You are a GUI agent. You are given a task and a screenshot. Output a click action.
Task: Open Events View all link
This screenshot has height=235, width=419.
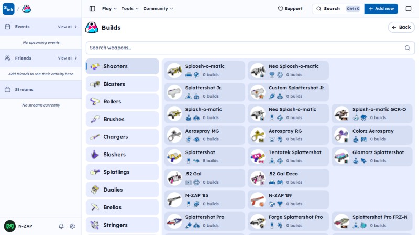pos(68,27)
